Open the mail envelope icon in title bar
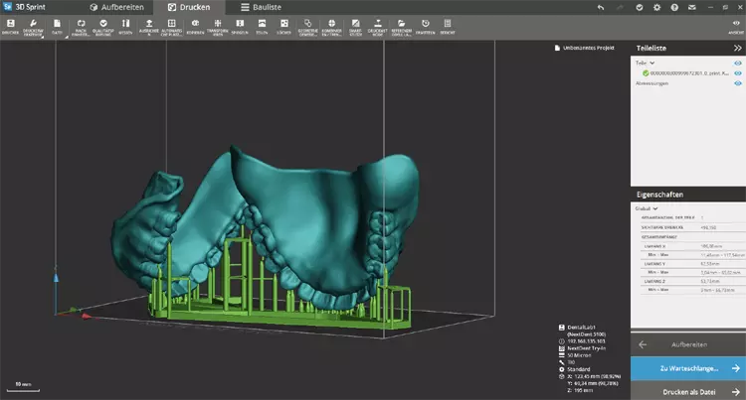This screenshot has height=400, width=746. (x=692, y=7)
